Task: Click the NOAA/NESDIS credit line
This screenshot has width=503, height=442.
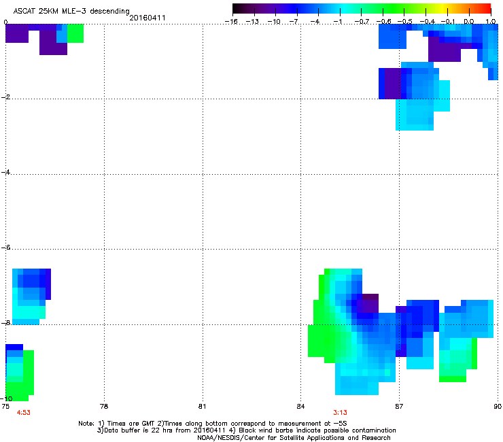Action: click(294, 438)
